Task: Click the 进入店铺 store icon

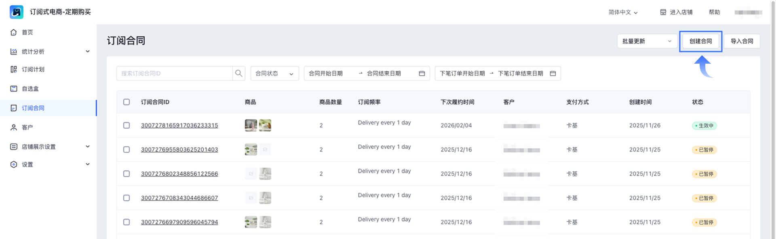Action: point(663,12)
